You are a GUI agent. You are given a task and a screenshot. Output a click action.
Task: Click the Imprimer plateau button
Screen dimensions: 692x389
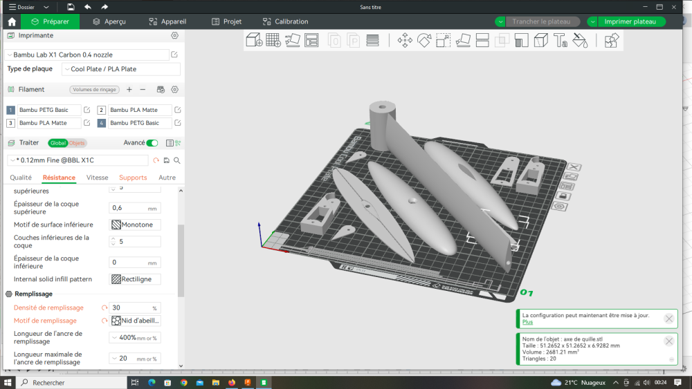click(x=630, y=21)
